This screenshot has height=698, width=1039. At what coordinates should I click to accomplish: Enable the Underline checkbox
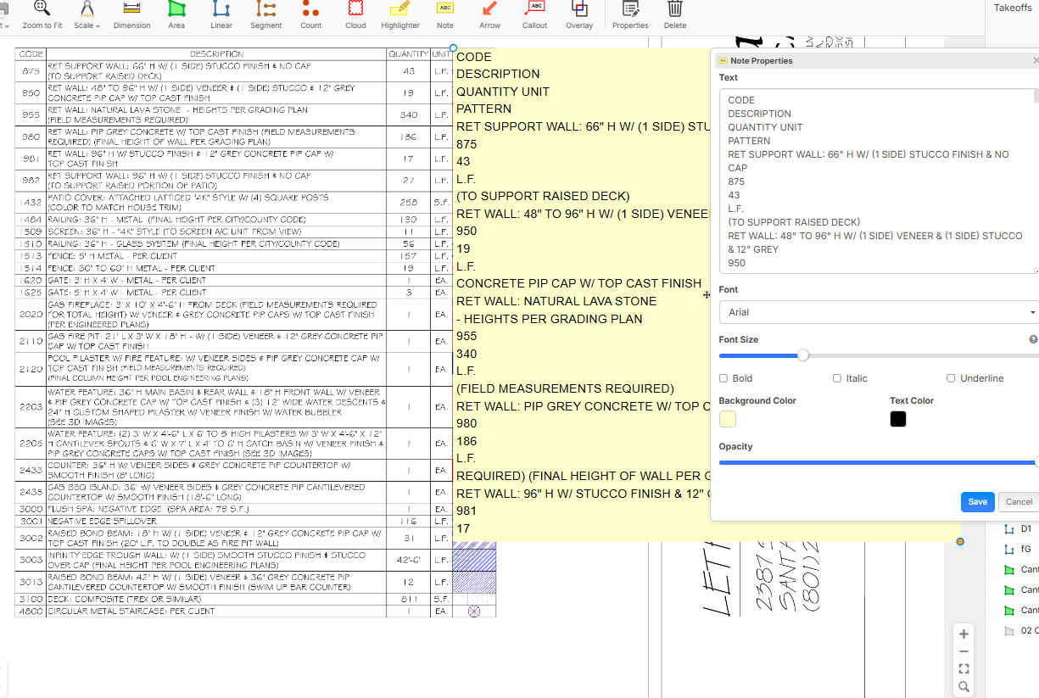[951, 378]
